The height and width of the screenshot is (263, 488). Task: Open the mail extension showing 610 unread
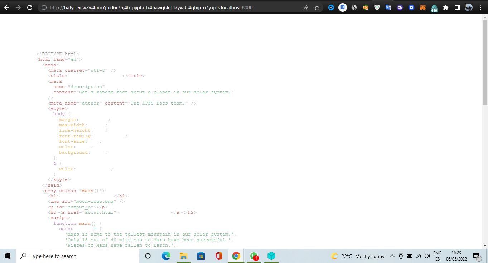pyautogui.click(x=434, y=7)
